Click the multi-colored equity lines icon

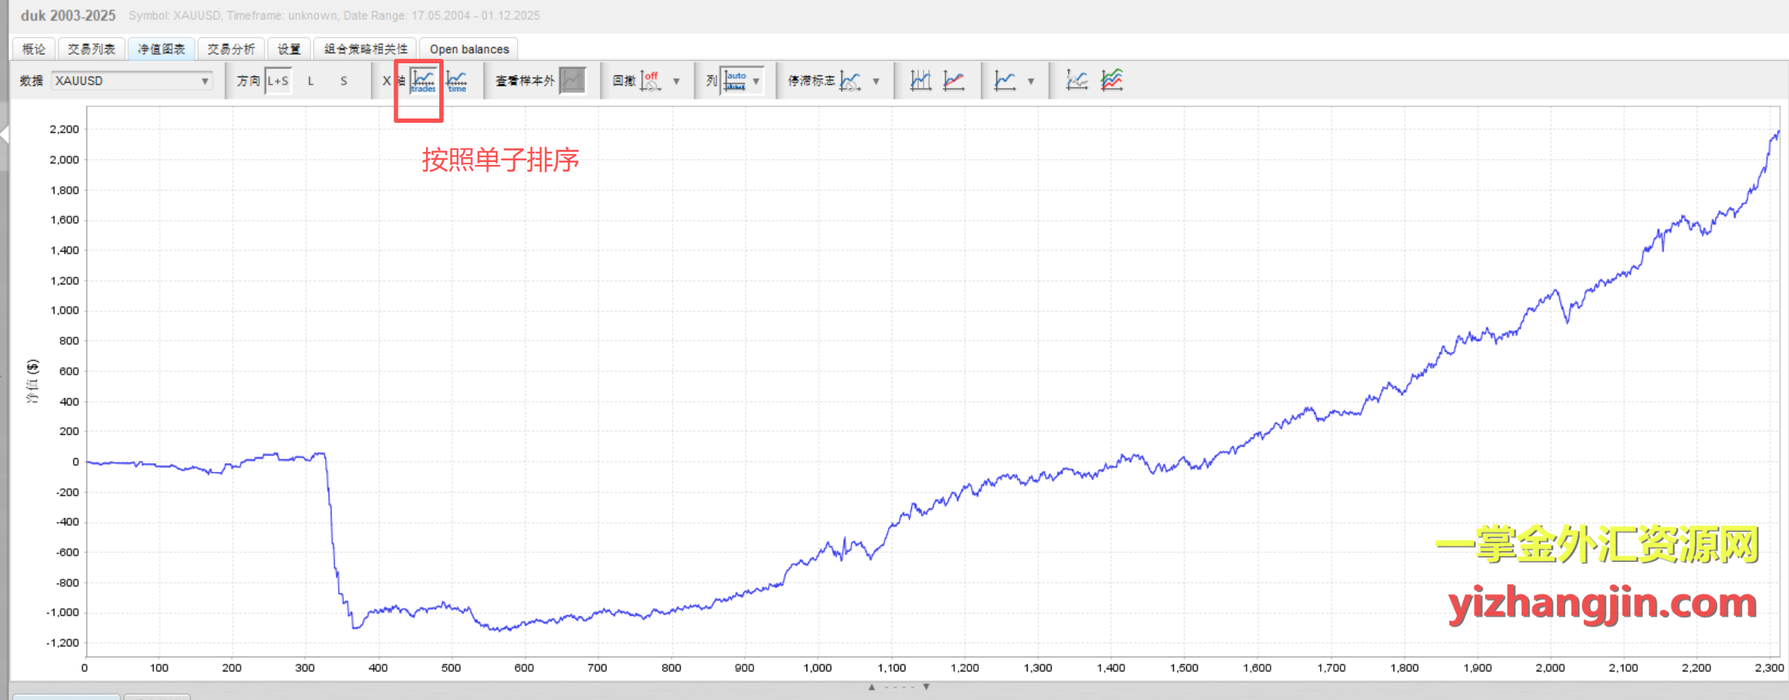click(1111, 81)
